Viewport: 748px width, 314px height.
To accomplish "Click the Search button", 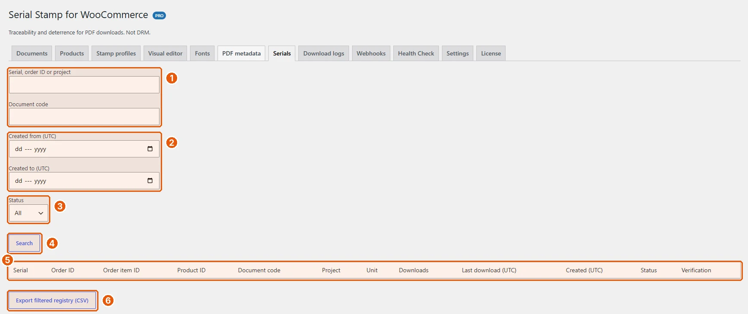I will coord(25,243).
